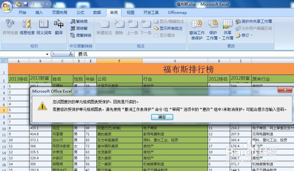Click the 行业 header cell
Screen dimensions: 294x171
175,79
